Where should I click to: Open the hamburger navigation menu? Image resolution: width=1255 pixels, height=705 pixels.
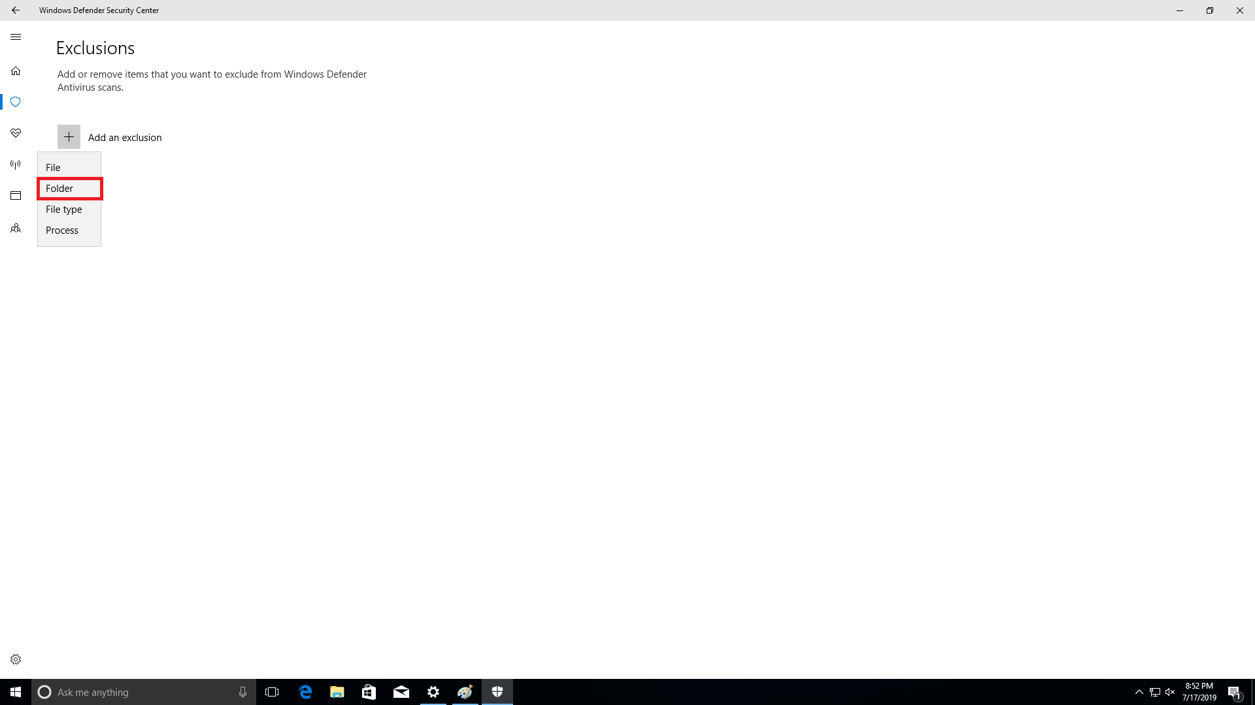pos(16,37)
